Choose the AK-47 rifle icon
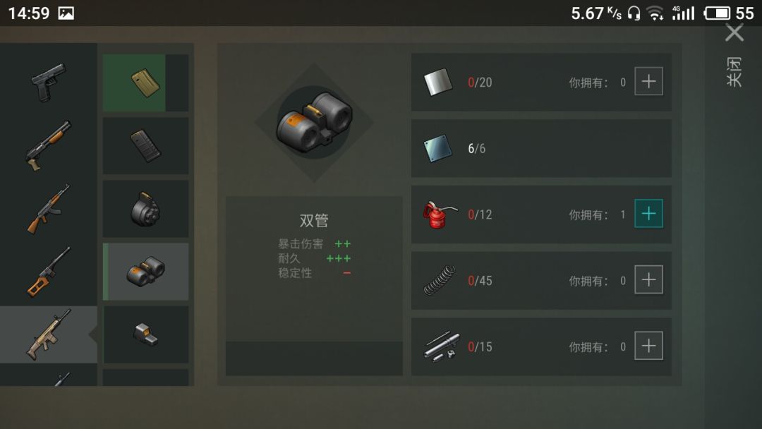The height and width of the screenshot is (429, 762). [48, 209]
